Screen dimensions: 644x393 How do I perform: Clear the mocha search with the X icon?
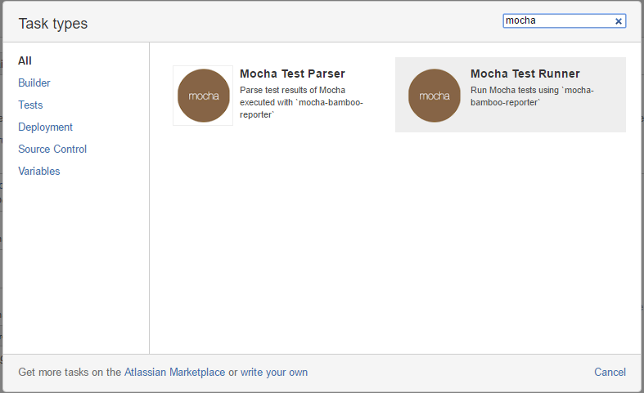618,21
